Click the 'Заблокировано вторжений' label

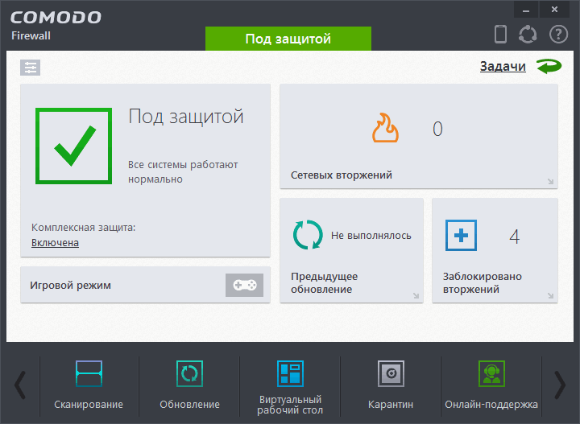483,282
